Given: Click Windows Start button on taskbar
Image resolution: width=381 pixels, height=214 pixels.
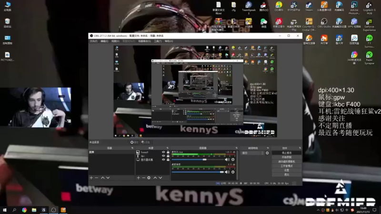Looking at the screenshot, I should [5, 210].
